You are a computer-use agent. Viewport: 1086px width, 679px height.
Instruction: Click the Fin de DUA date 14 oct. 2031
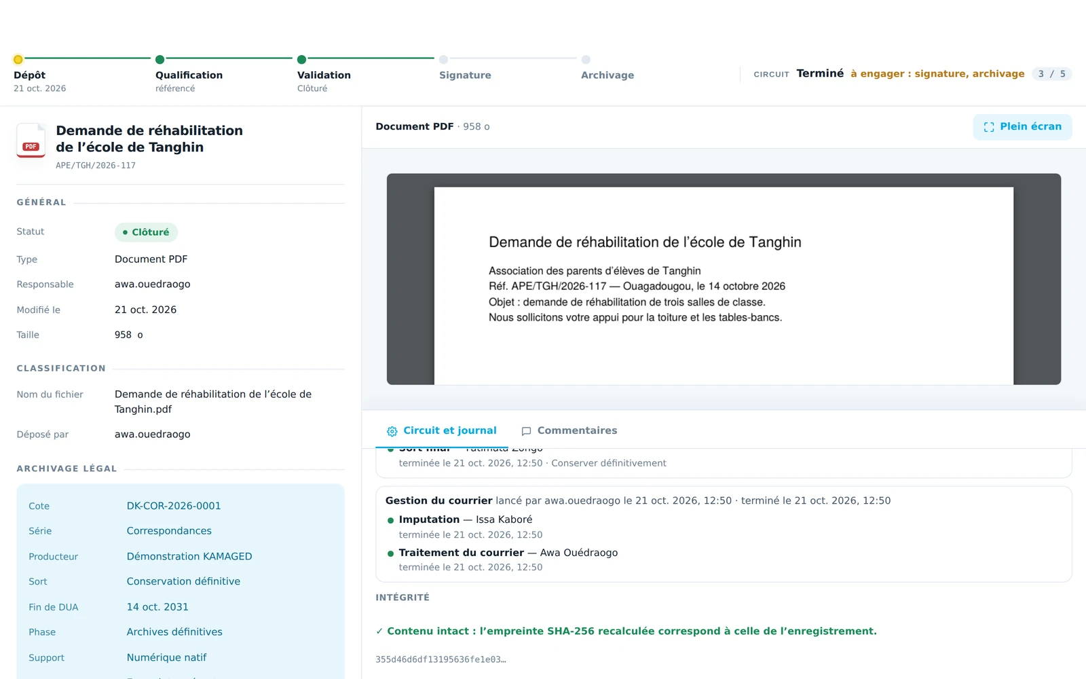point(157,607)
